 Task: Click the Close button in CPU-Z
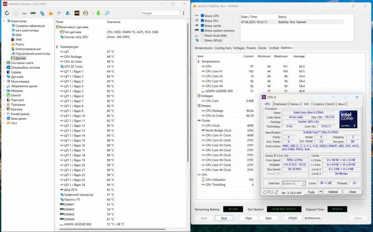point(352,192)
